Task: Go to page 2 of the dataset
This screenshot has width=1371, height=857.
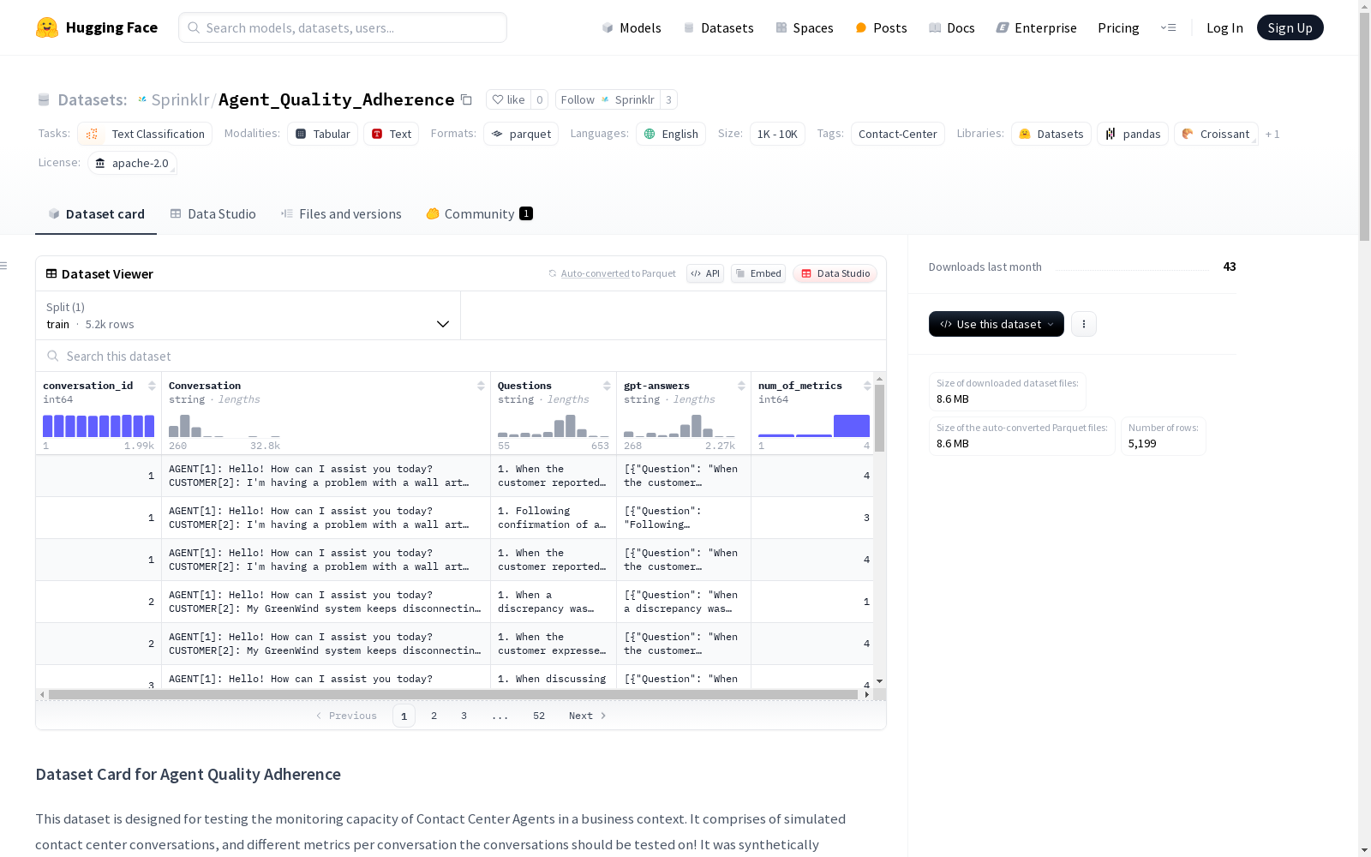Action: [434, 716]
